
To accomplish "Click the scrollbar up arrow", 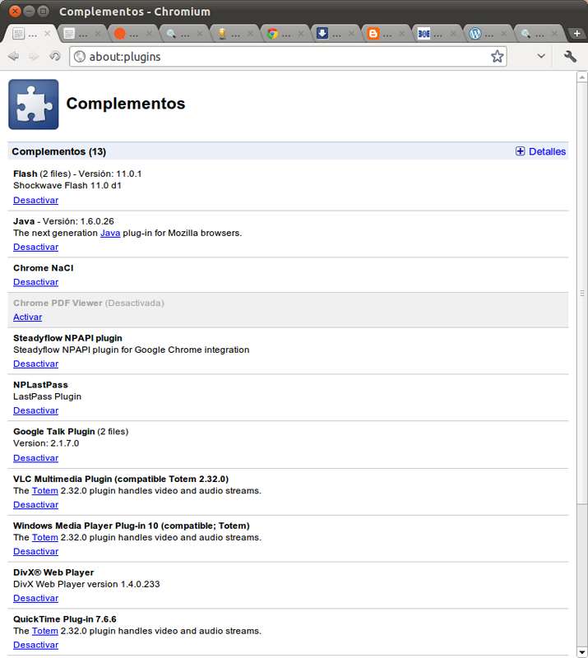I will (x=582, y=77).
